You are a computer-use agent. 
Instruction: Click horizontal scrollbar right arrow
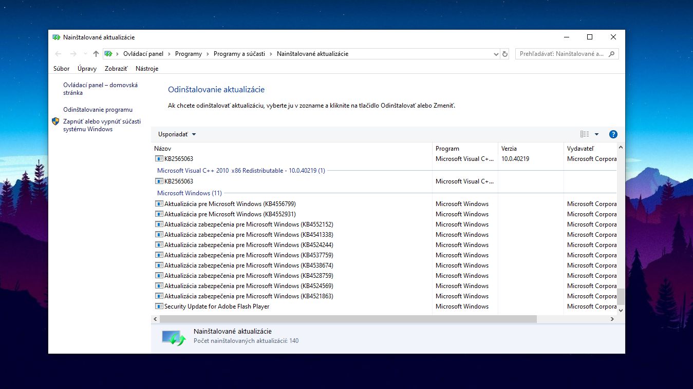(612, 319)
